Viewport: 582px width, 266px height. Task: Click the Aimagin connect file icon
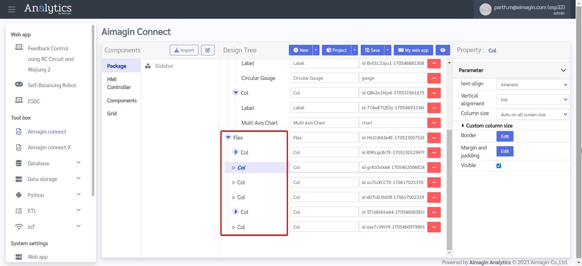19,132
